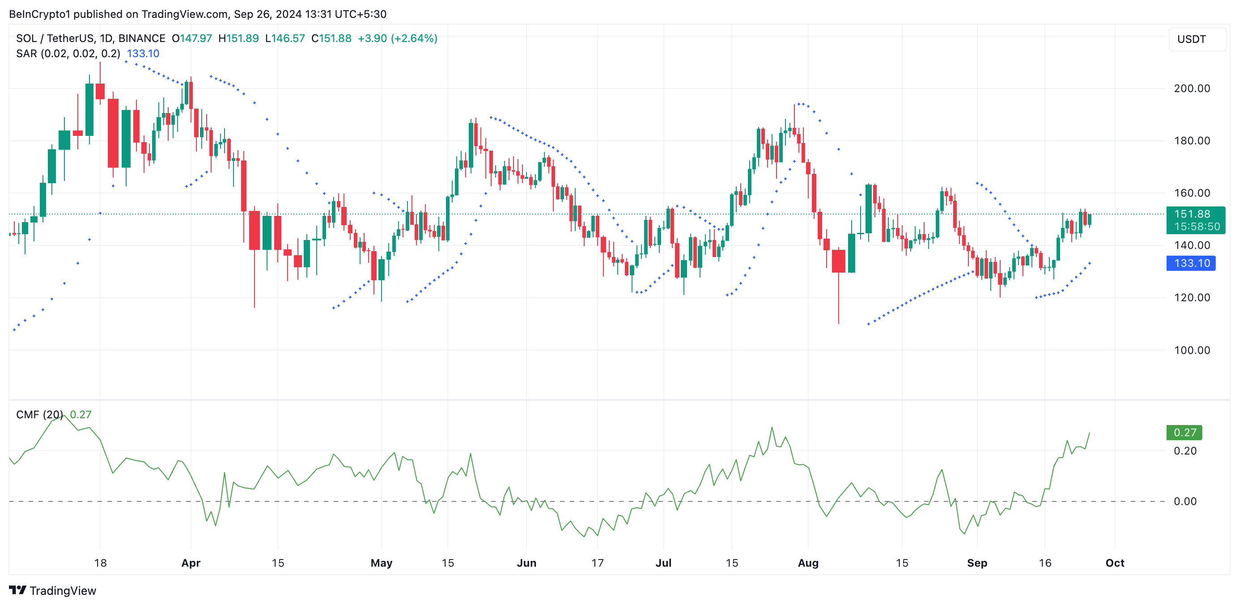
Task: Click the +3.90 (+2.64%) change value
Action: click(397, 38)
